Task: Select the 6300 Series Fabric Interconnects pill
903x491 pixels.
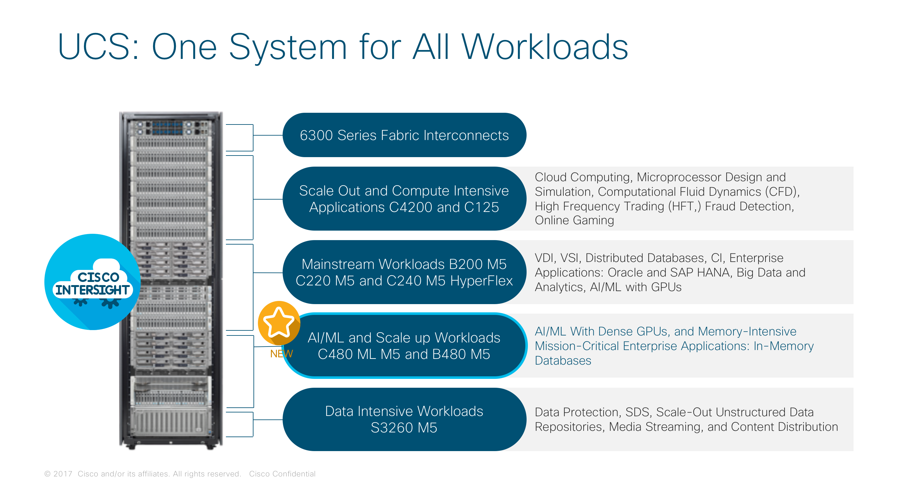Action: tap(404, 135)
